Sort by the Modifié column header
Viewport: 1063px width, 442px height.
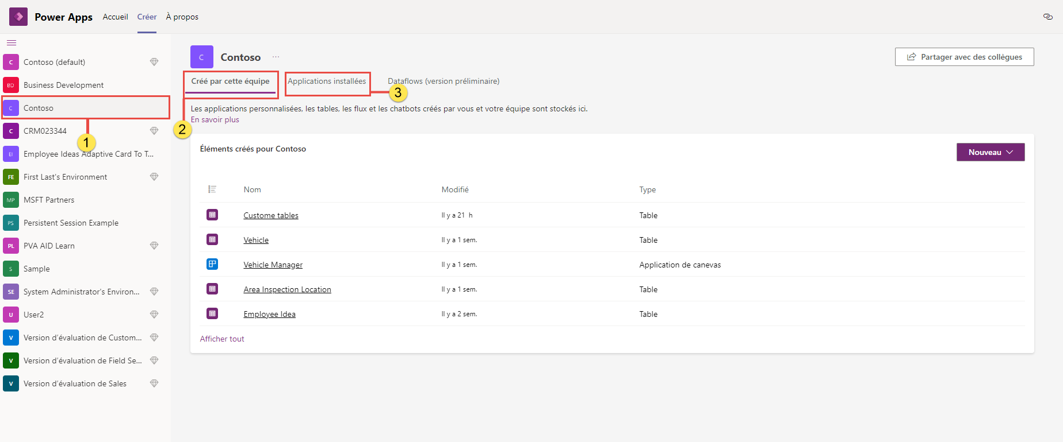(x=455, y=189)
